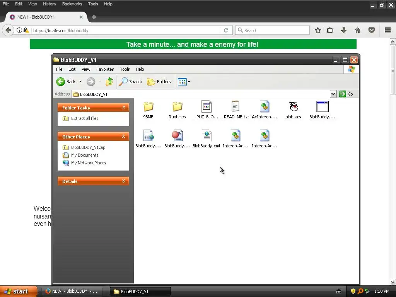Open My Documents link

pos(85,155)
